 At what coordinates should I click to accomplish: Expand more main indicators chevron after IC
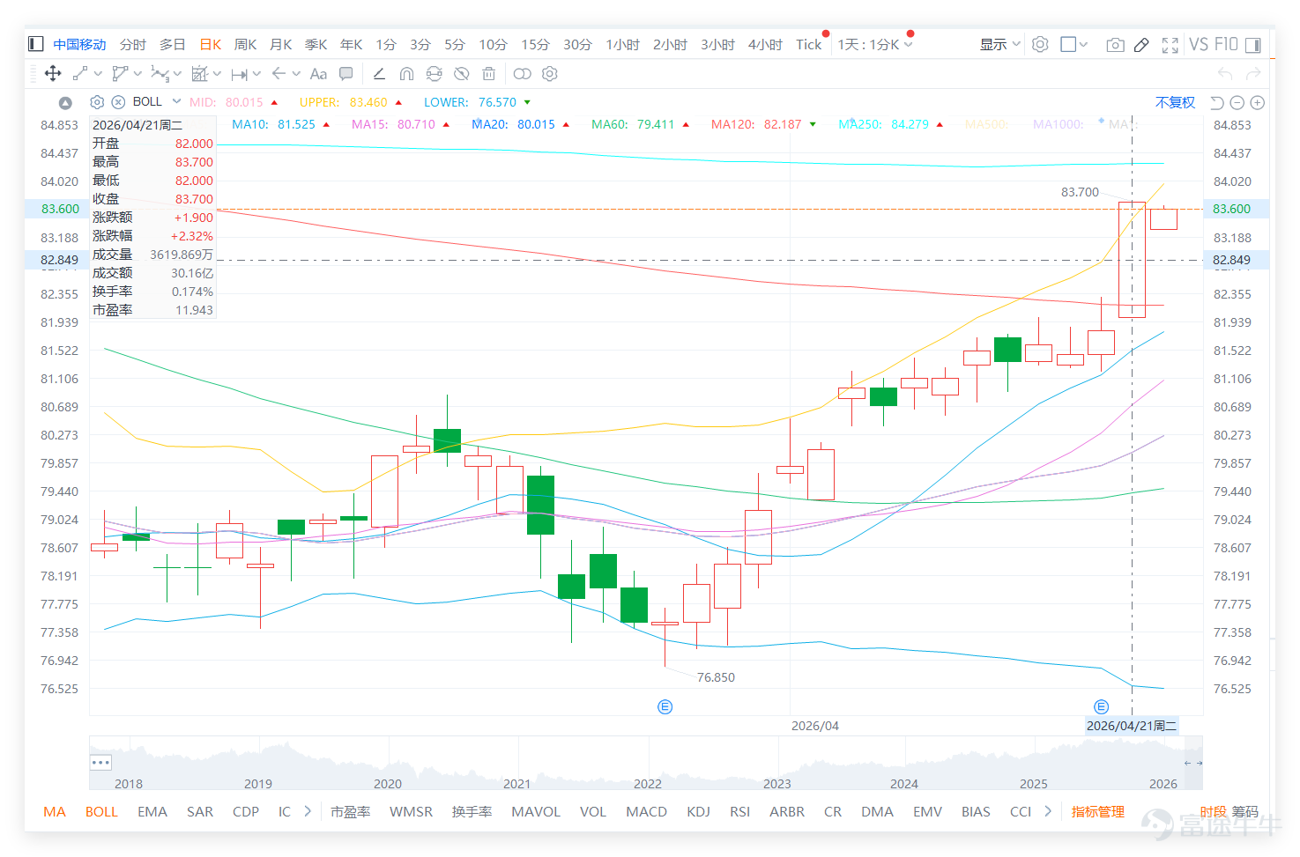pos(308,811)
